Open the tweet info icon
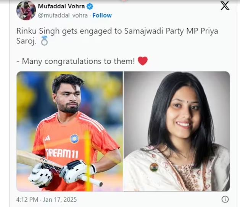Viewport: 240px width, 207px height. tap(225, 199)
